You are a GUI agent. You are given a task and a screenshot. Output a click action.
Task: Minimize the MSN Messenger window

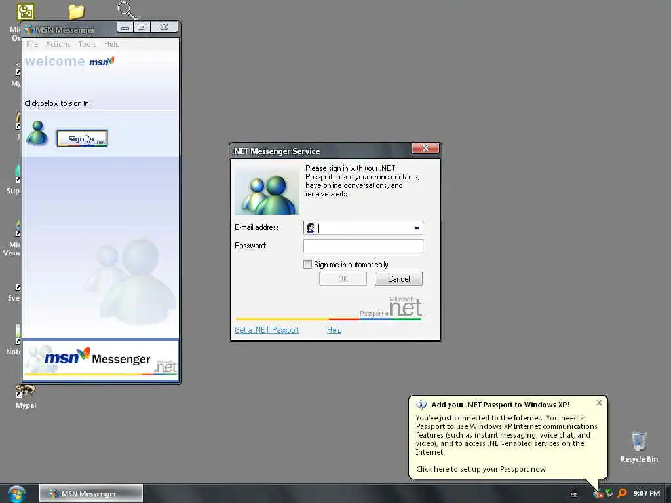tap(125, 28)
